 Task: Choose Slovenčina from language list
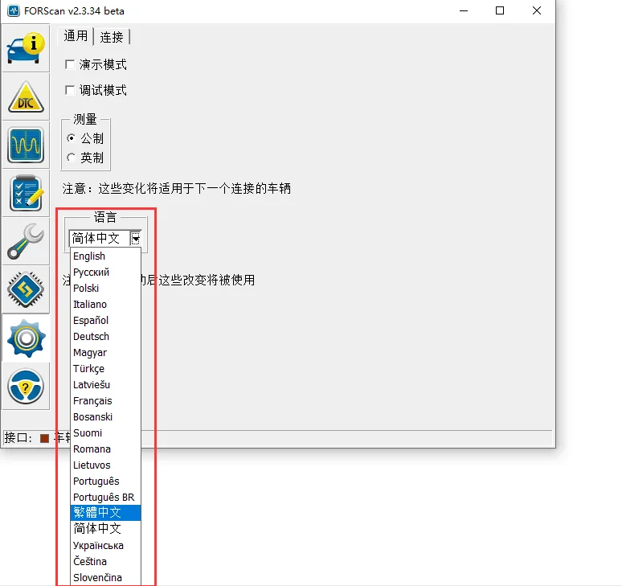[105, 577]
